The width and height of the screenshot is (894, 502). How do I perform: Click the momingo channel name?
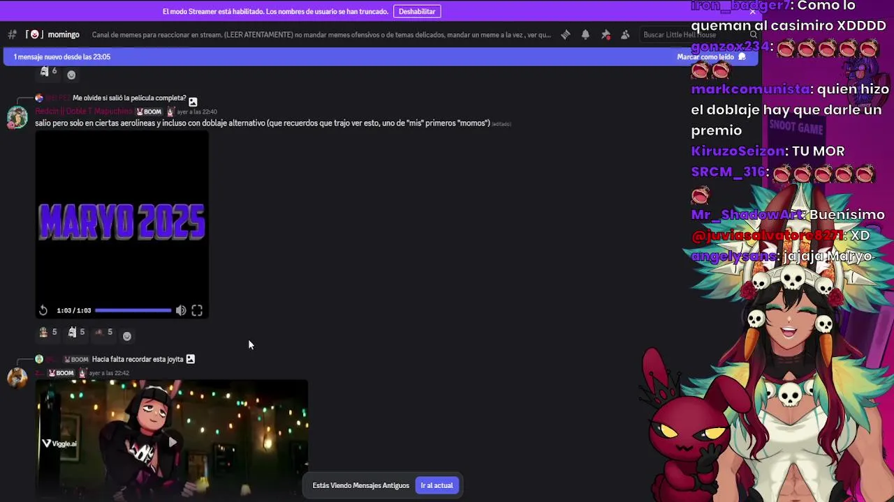(64, 35)
